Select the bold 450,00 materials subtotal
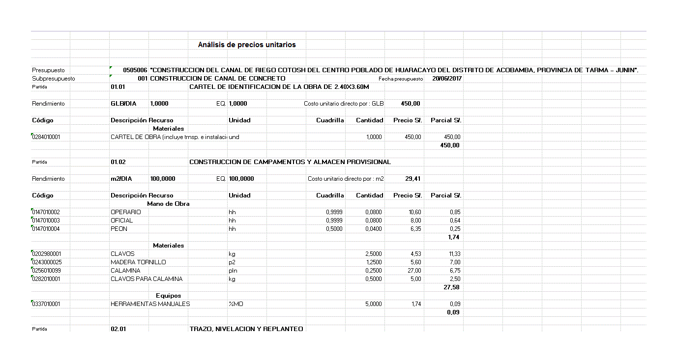This screenshot has width=677, height=362. click(x=450, y=145)
